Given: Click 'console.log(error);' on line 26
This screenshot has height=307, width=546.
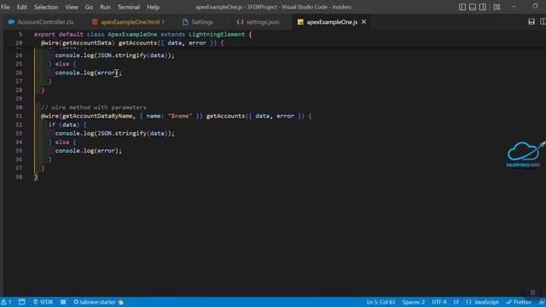Looking at the screenshot, I should pos(89,72).
